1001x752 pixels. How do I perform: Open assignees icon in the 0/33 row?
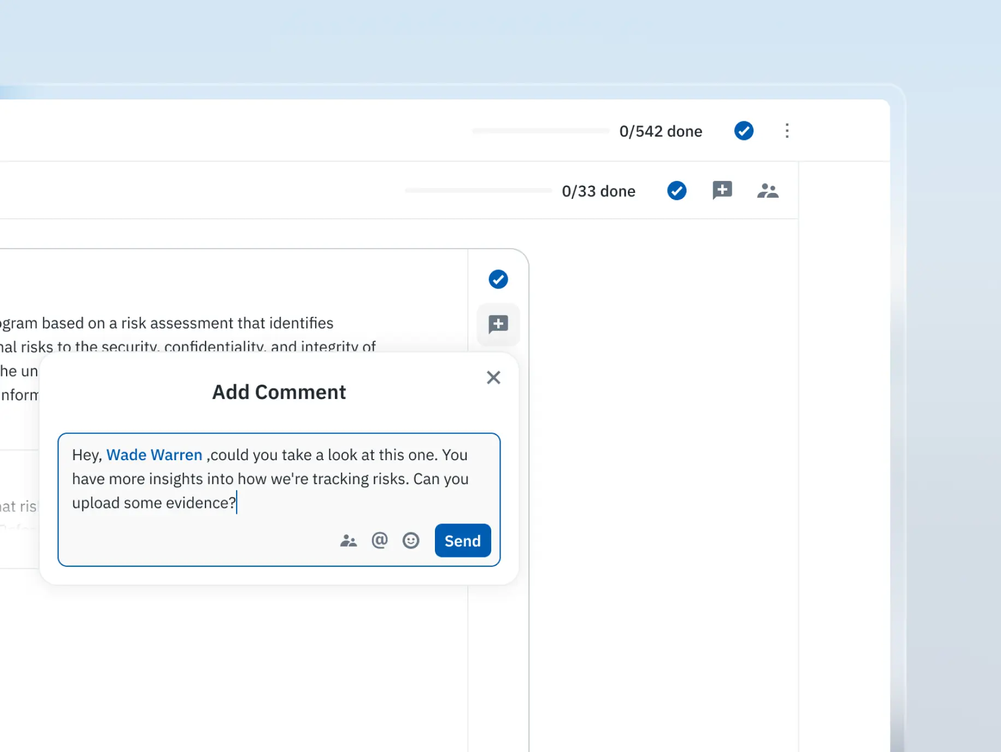767,191
